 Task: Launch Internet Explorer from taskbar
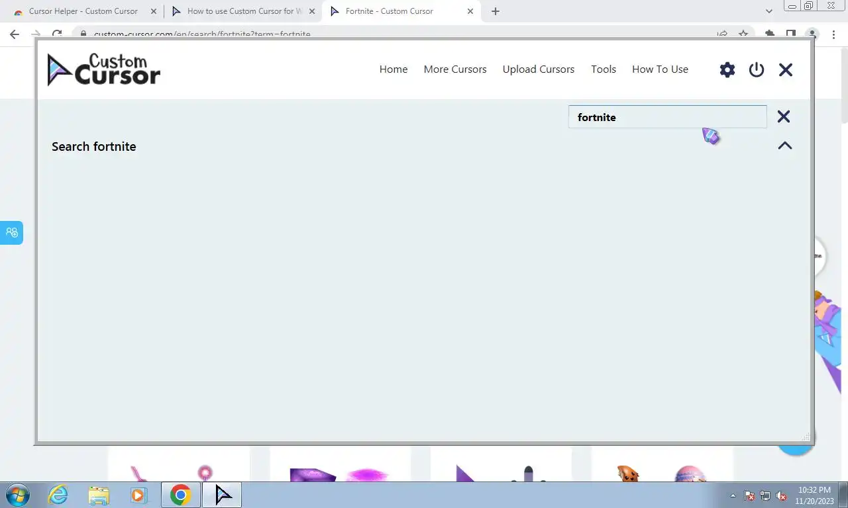click(x=58, y=495)
